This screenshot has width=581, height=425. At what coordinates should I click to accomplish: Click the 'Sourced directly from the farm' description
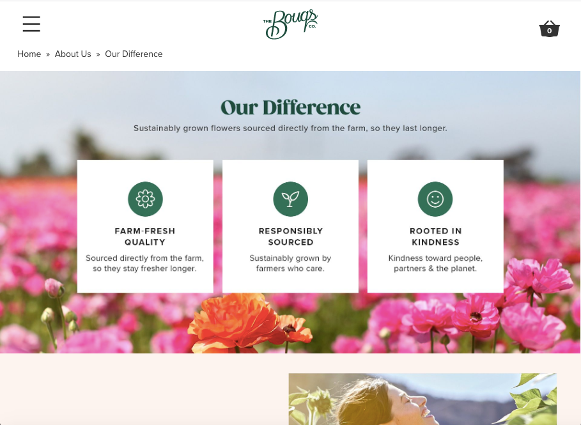tap(145, 263)
